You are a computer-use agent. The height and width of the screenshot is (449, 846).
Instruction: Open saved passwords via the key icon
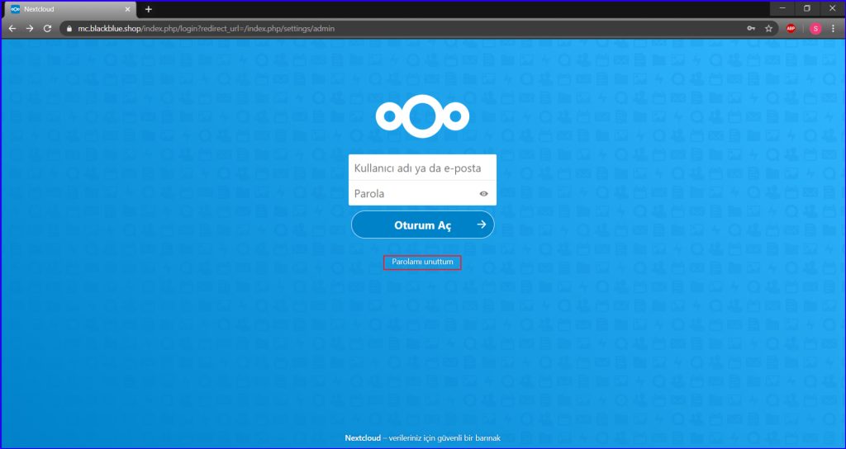click(x=751, y=29)
